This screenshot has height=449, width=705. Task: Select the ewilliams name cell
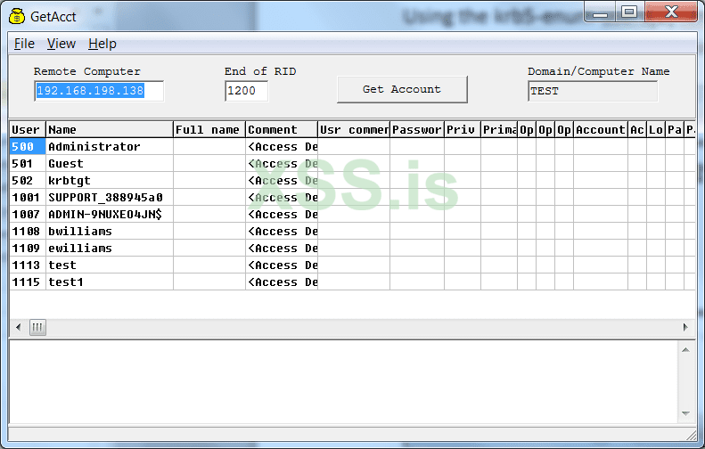(110, 248)
